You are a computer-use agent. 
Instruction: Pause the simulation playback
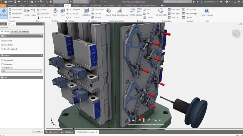click(x=144, y=120)
